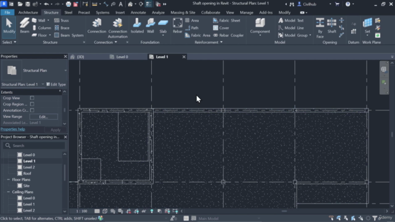395x222 pixels.
Task: Open the rebar Cover tool
Action: [221, 28]
